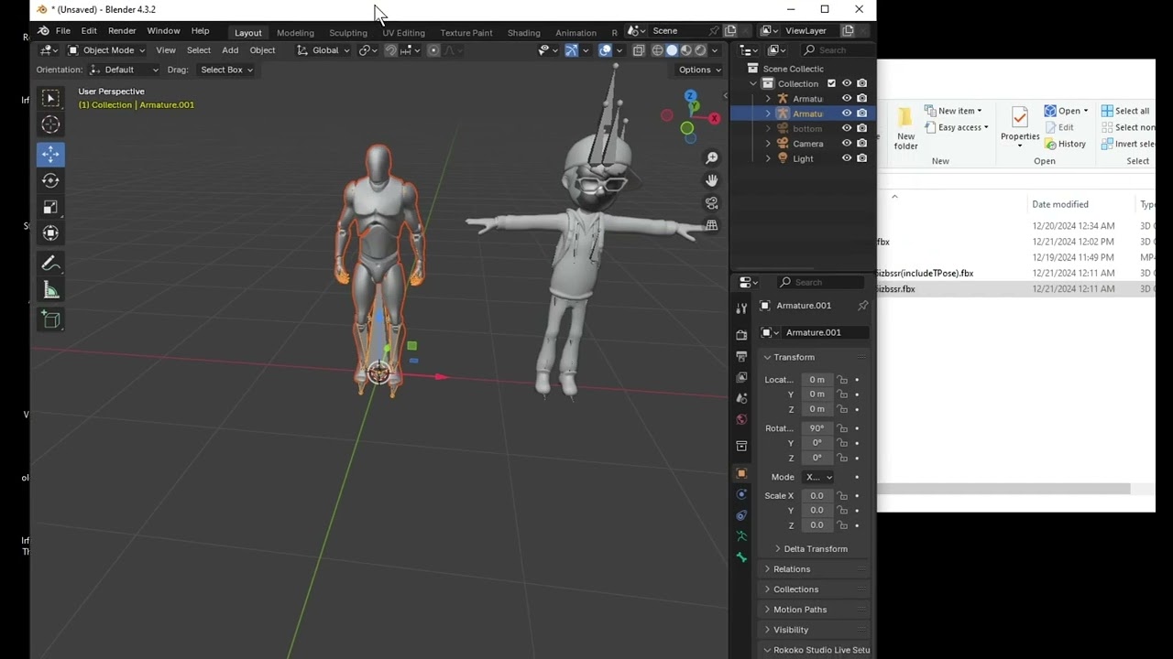1173x659 pixels.
Task: Uncheck Collection exclude checkbox in outliner
Action: pyautogui.click(x=831, y=83)
